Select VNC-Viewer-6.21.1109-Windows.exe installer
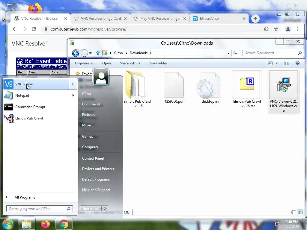 [284, 92]
